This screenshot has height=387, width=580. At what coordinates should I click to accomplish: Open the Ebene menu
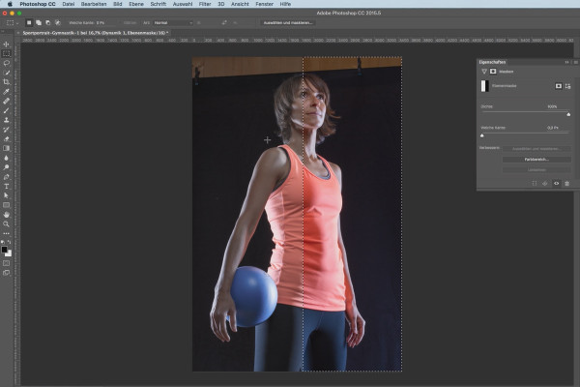[x=136, y=4]
